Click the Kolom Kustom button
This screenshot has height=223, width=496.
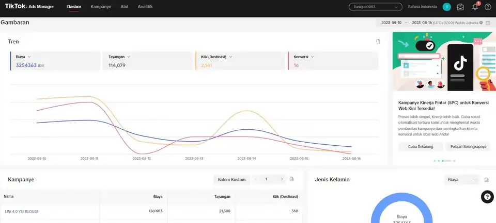(231, 179)
